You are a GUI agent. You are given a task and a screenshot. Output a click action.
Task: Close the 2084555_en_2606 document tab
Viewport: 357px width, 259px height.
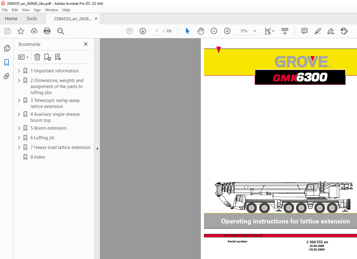tap(96, 19)
